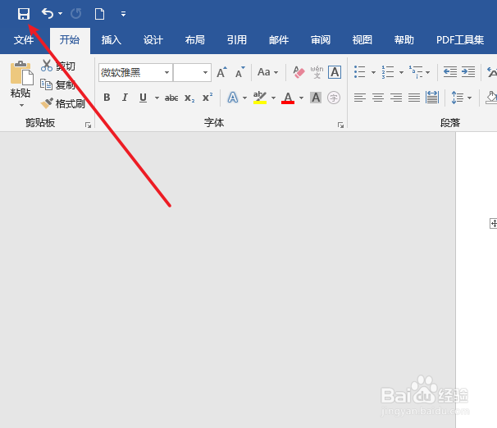The width and height of the screenshot is (497, 428).
Task: Open the font color dropdown arrow
Action: tap(301, 98)
